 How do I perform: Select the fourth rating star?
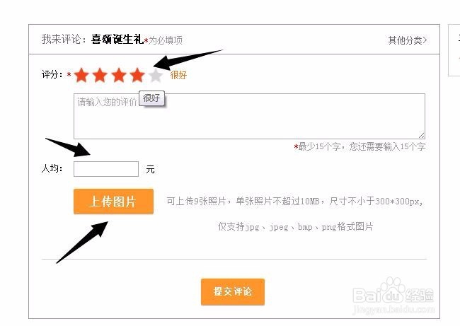(137, 75)
